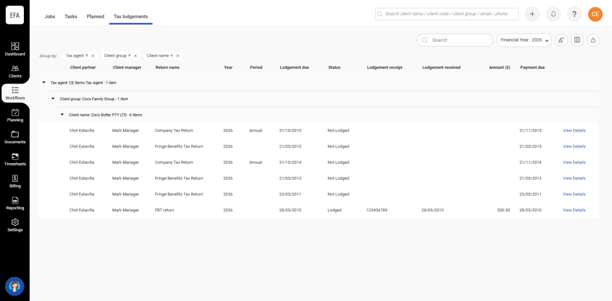612x301 pixels.
Task: Focus the global client search field
Action: pyautogui.click(x=446, y=14)
